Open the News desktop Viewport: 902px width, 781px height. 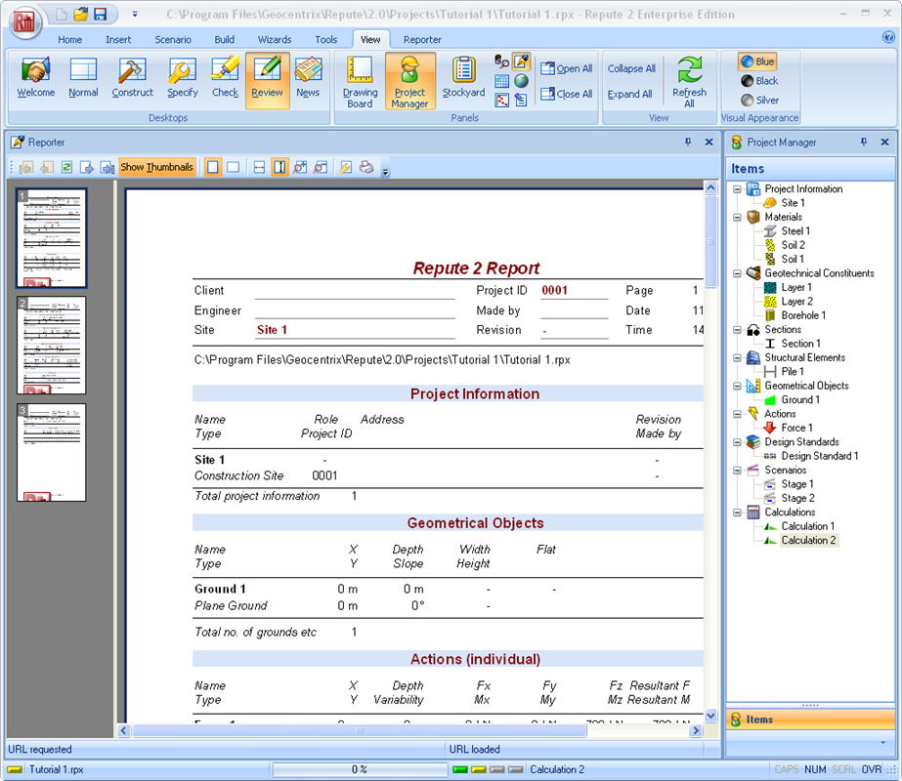point(308,79)
